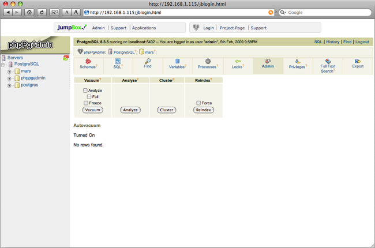Image resolution: width=375 pixels, height=248 pixels.
Task: Go forward using the browser forward arrow
Action: 17,12
